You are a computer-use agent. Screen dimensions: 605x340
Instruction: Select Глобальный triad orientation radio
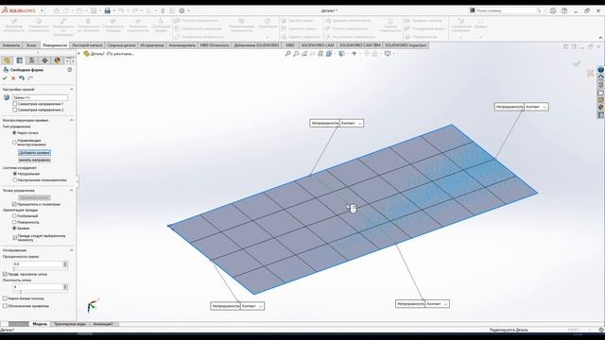click(x=14, y=216)
